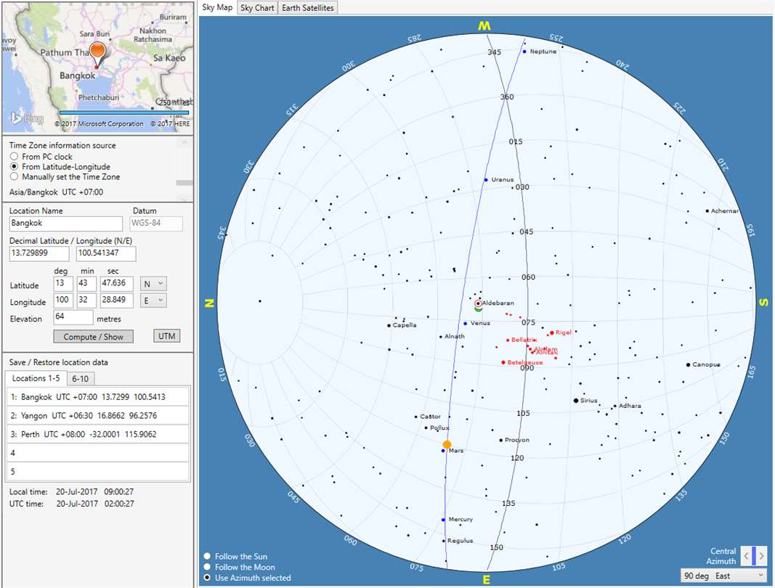This screenshot has height=588, width=775.
Task: Switch to the Sky Chart tab
Action: (257, 8)
